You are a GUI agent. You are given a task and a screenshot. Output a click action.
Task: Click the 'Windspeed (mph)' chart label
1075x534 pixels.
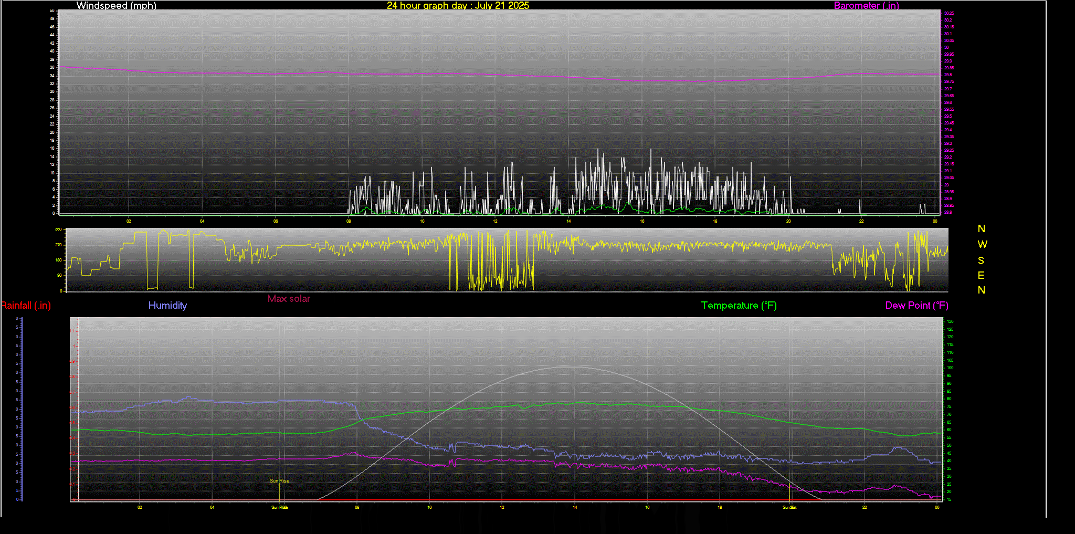(116, 5)
